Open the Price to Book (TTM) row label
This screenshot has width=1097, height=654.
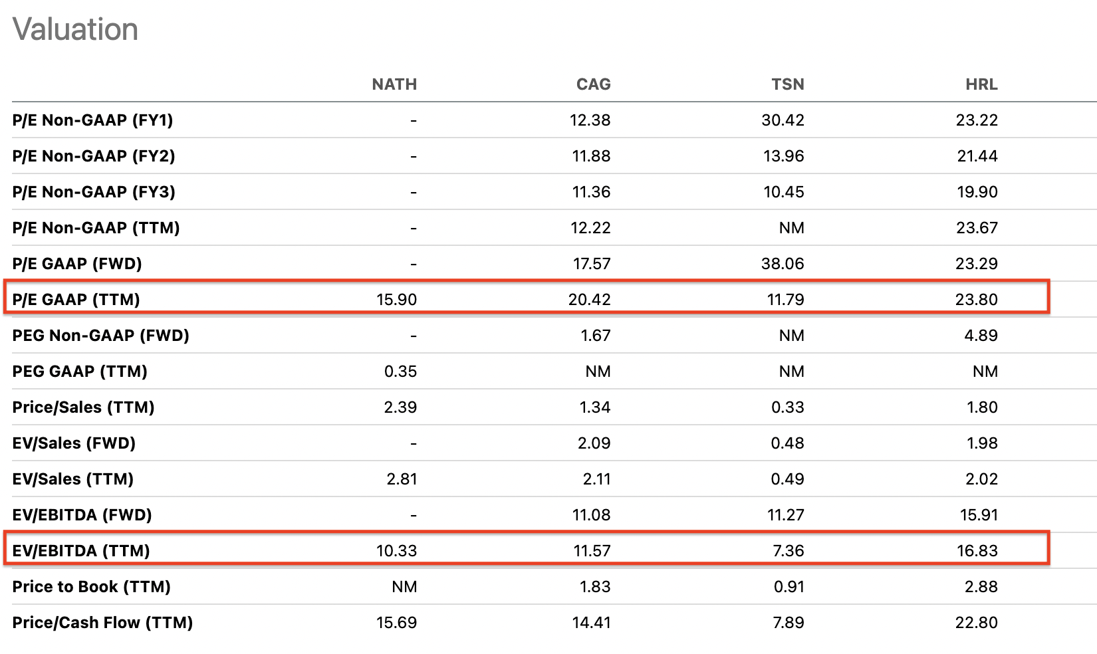tap(91, 587)
